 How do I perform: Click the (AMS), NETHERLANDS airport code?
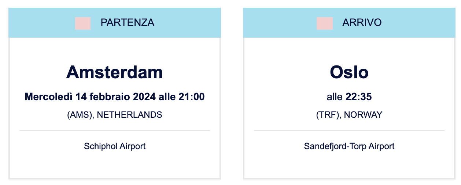pos(115,115)
